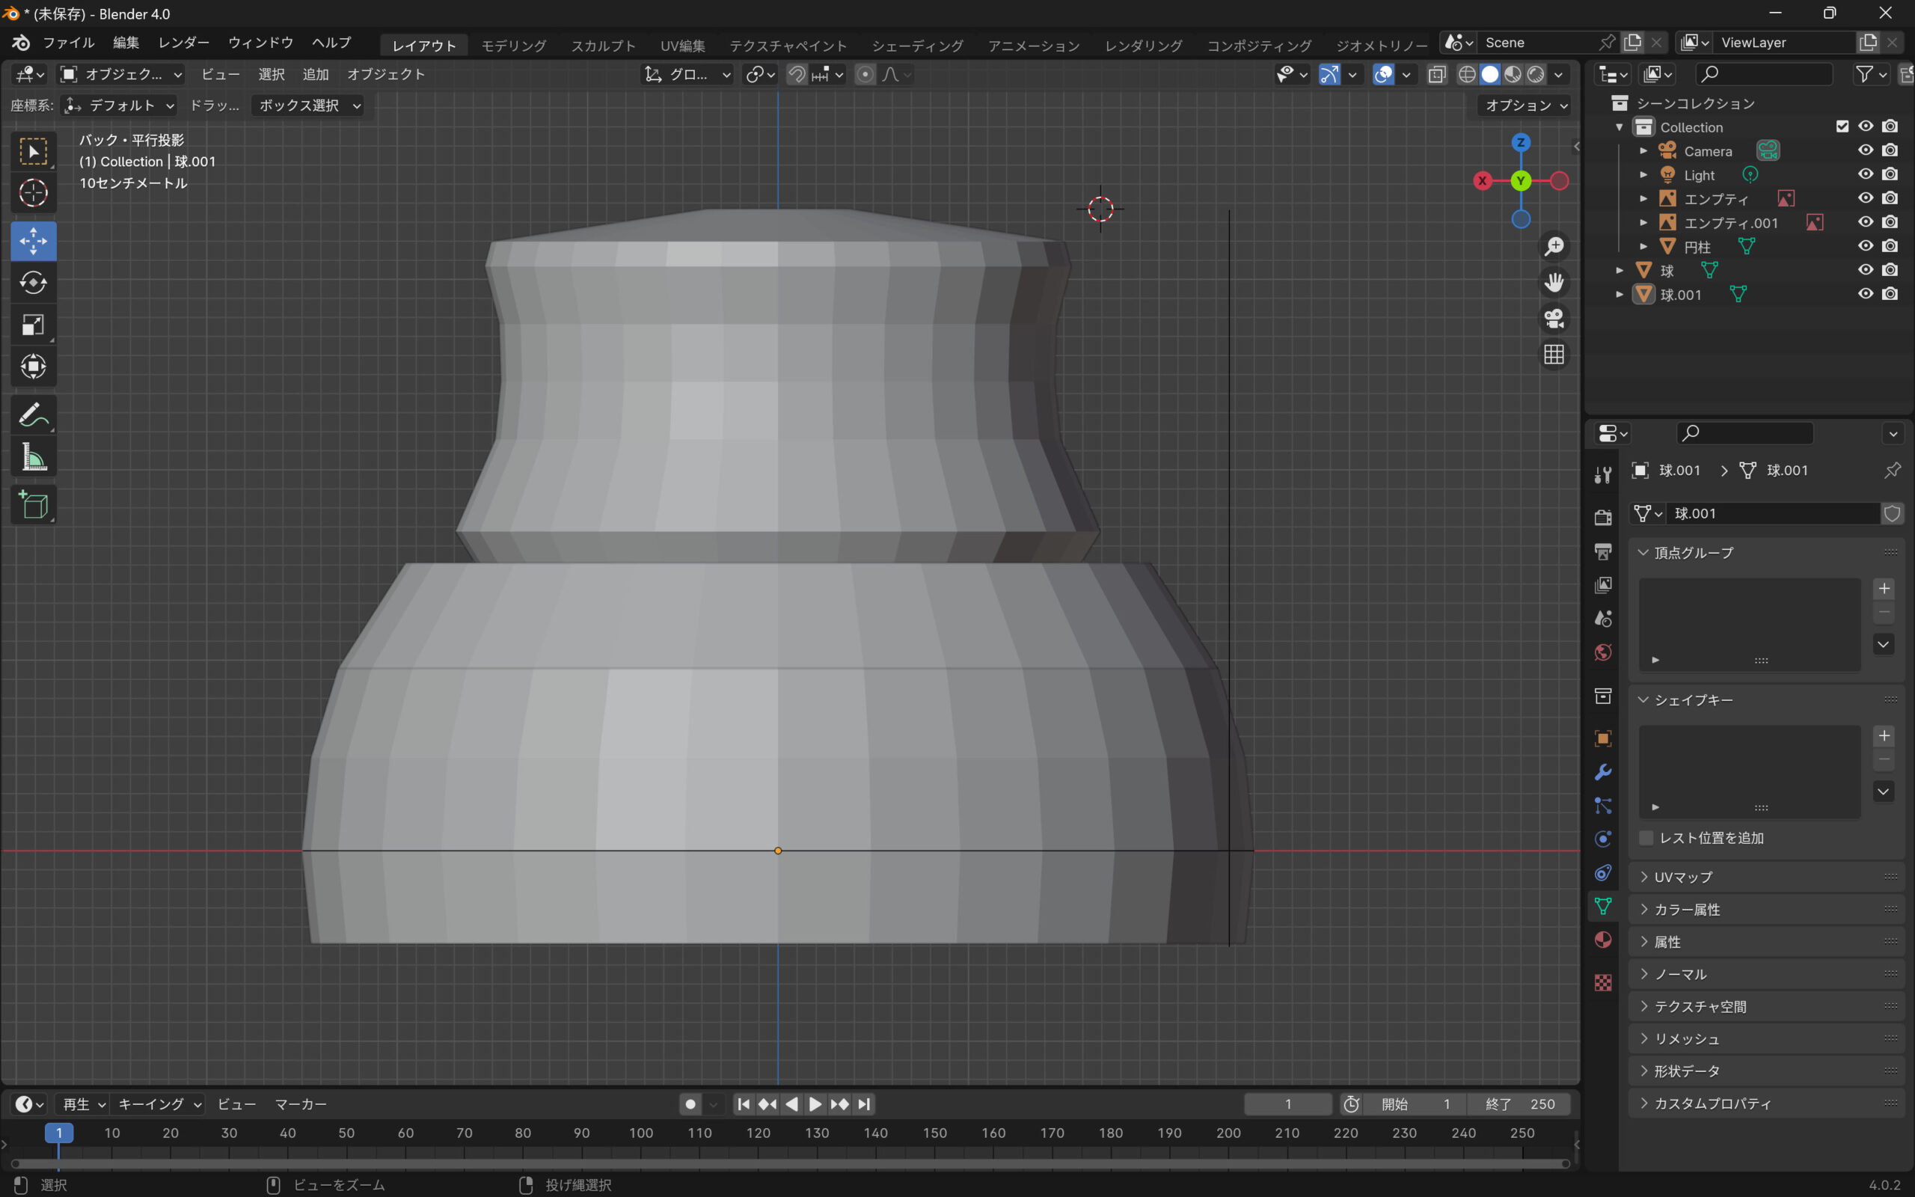This screenshot has width=1915, height=1197.
Task: Click the Add Cube tool icon
Action: click(33, 504)
